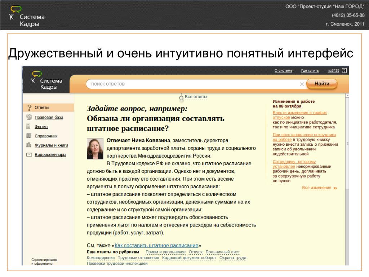Click the Справочник book icon
Image resolution: width=369 pixels, height=277 pixels.
point(29,136)
